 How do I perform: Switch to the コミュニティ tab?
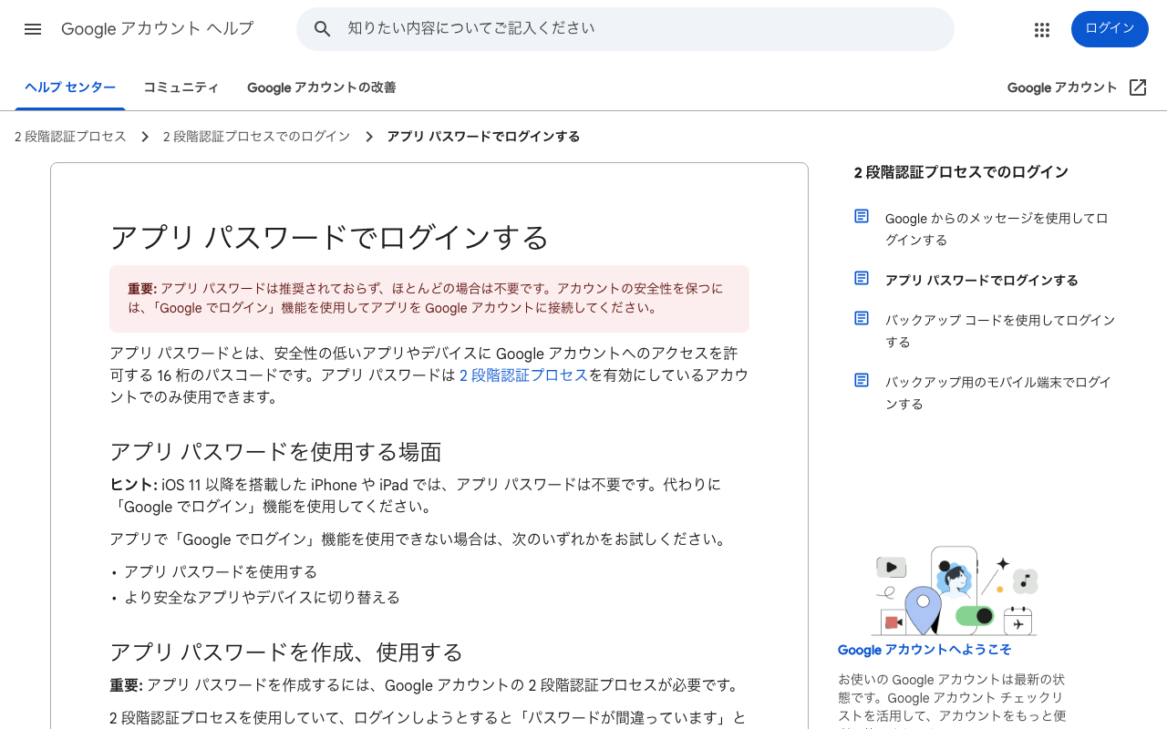(x=181, y=87)
